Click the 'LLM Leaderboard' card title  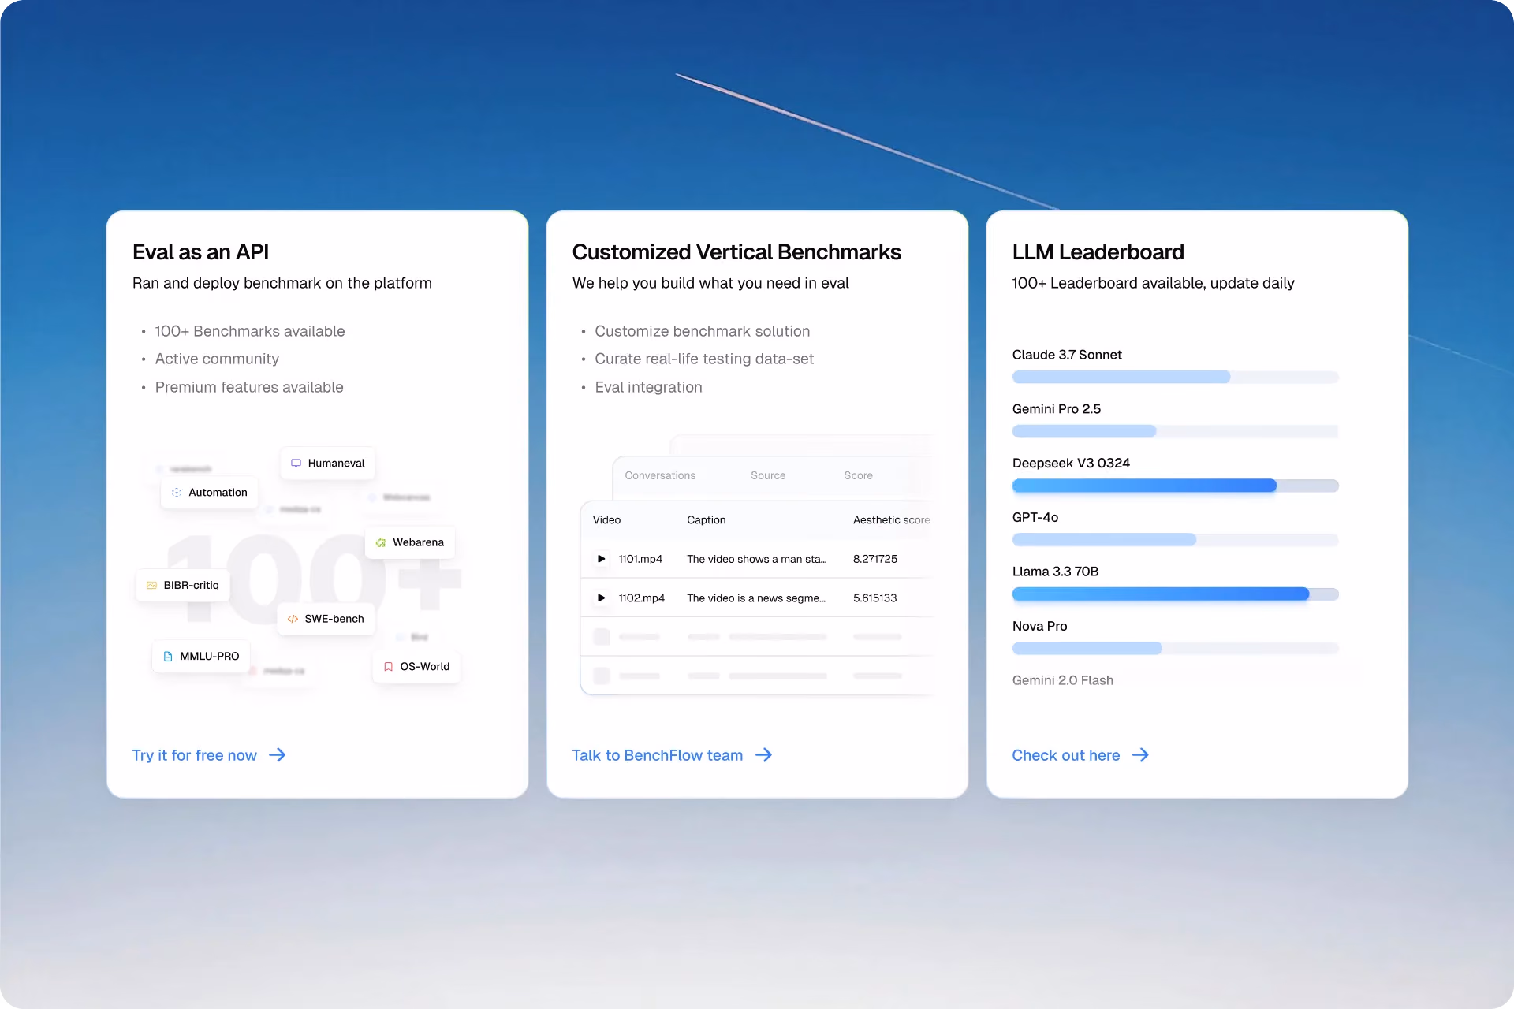click(1098, 252)
